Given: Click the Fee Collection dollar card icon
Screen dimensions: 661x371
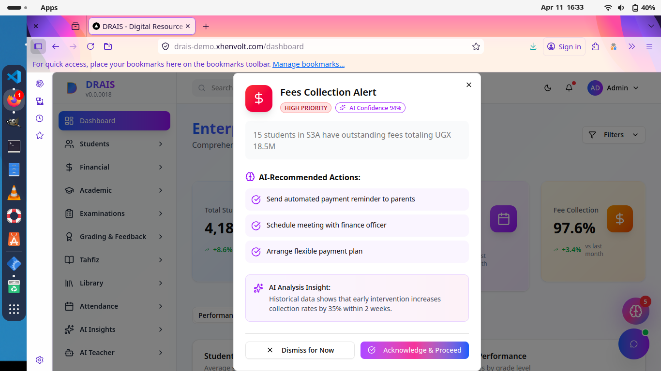Looking at the screenshot, I should [619, 219].
